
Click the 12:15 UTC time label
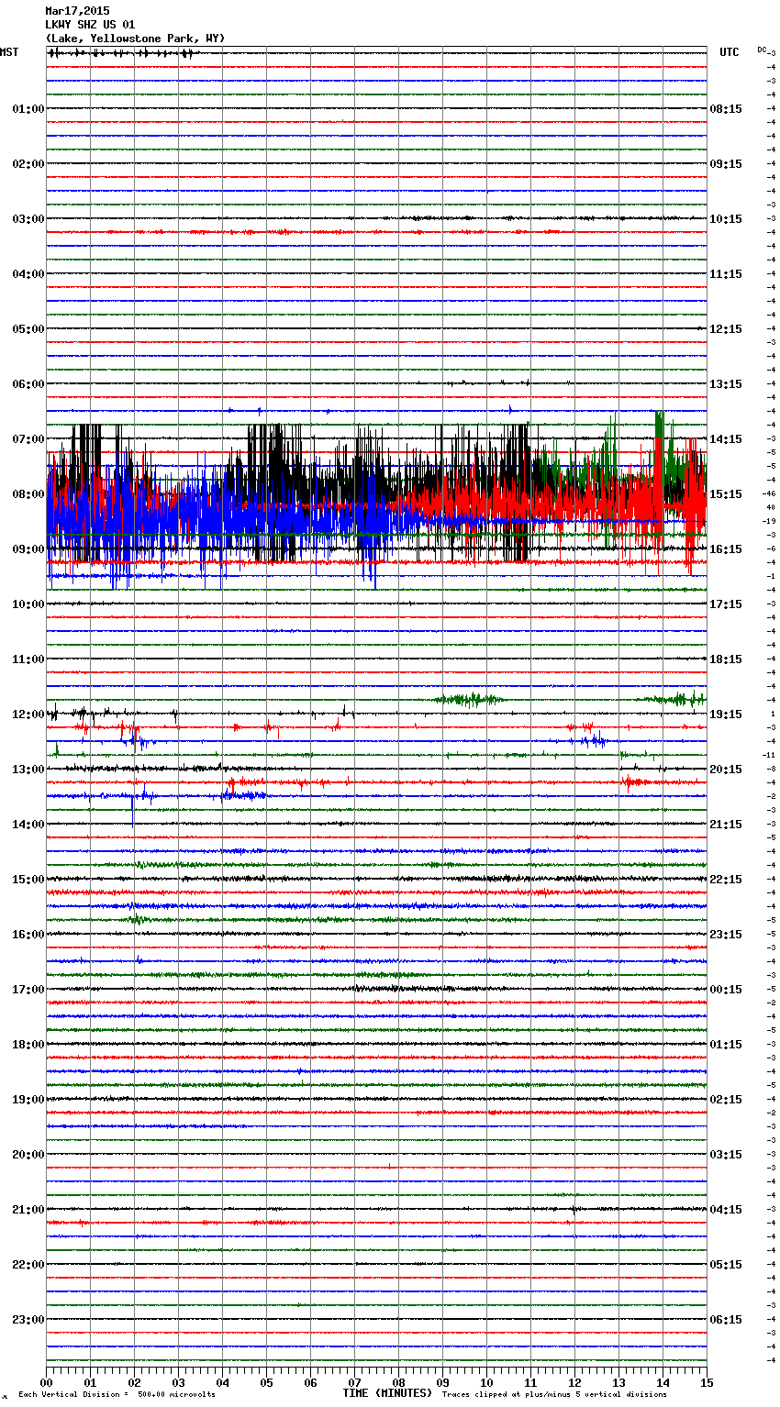[x=726, y=329]
